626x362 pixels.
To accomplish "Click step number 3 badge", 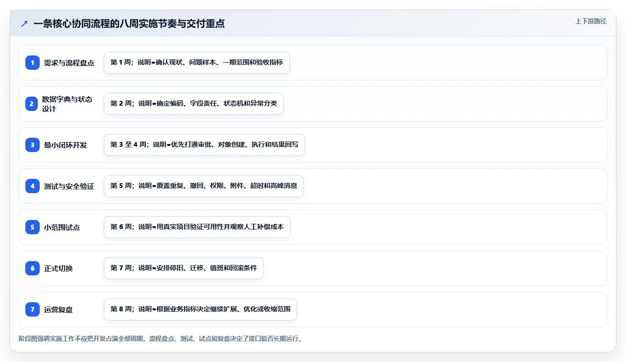I will tap(33, 145).
